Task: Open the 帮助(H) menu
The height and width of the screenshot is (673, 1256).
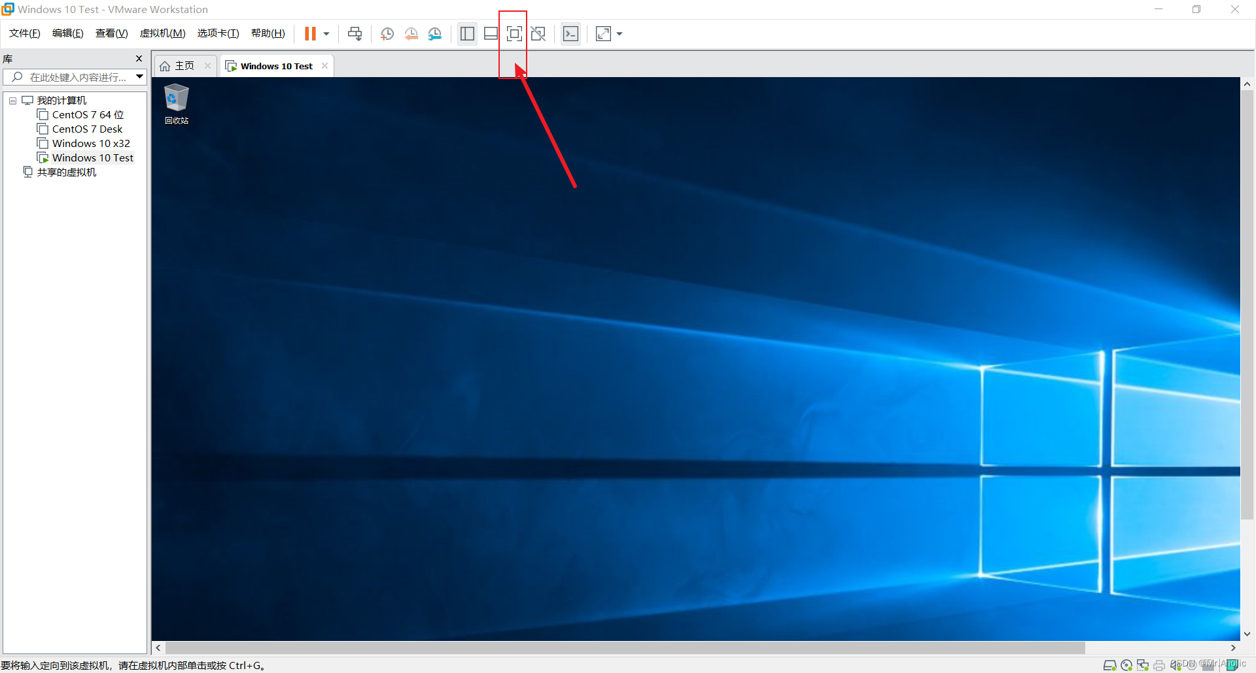Action: [268, 33]
